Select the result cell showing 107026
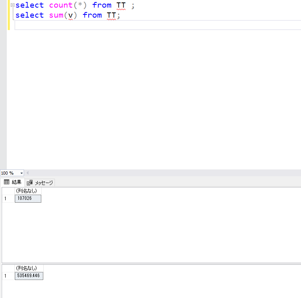Screen dimensions: 301x298 click(28, 198)
